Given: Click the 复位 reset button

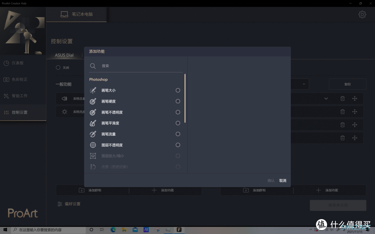Looking at the screenshot, I should tap(348, 84).
